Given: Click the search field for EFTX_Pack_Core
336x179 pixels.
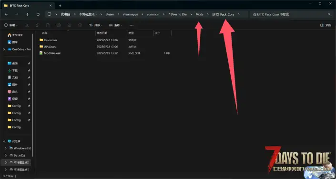Looking at the screenshot, I should [289, 14].
